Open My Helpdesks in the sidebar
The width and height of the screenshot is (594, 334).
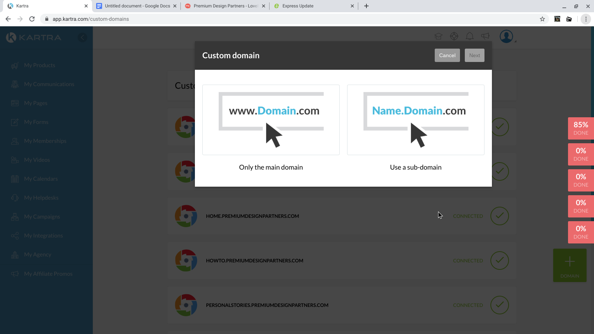pos(41,198)
